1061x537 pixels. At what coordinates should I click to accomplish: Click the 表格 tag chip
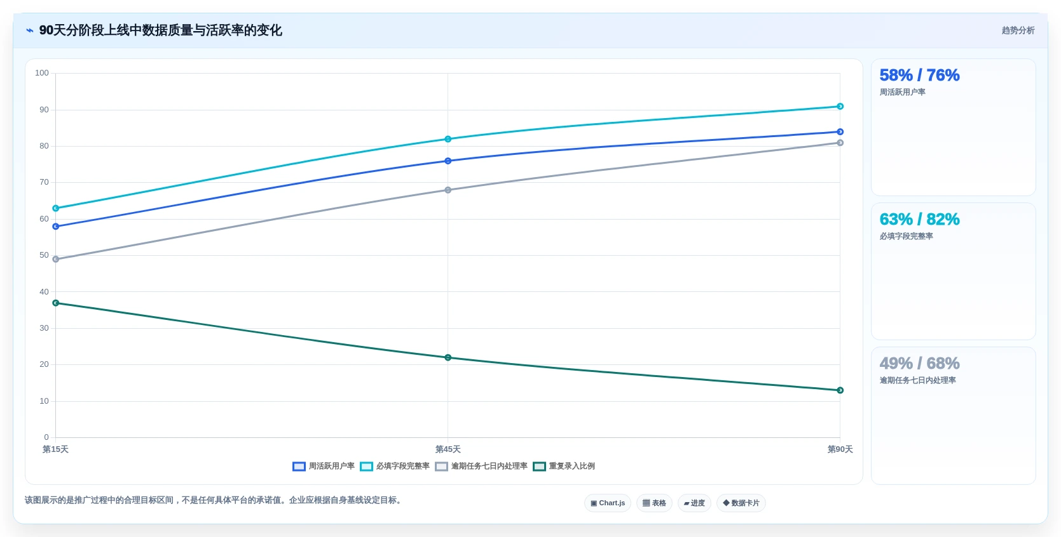(654, 503)
